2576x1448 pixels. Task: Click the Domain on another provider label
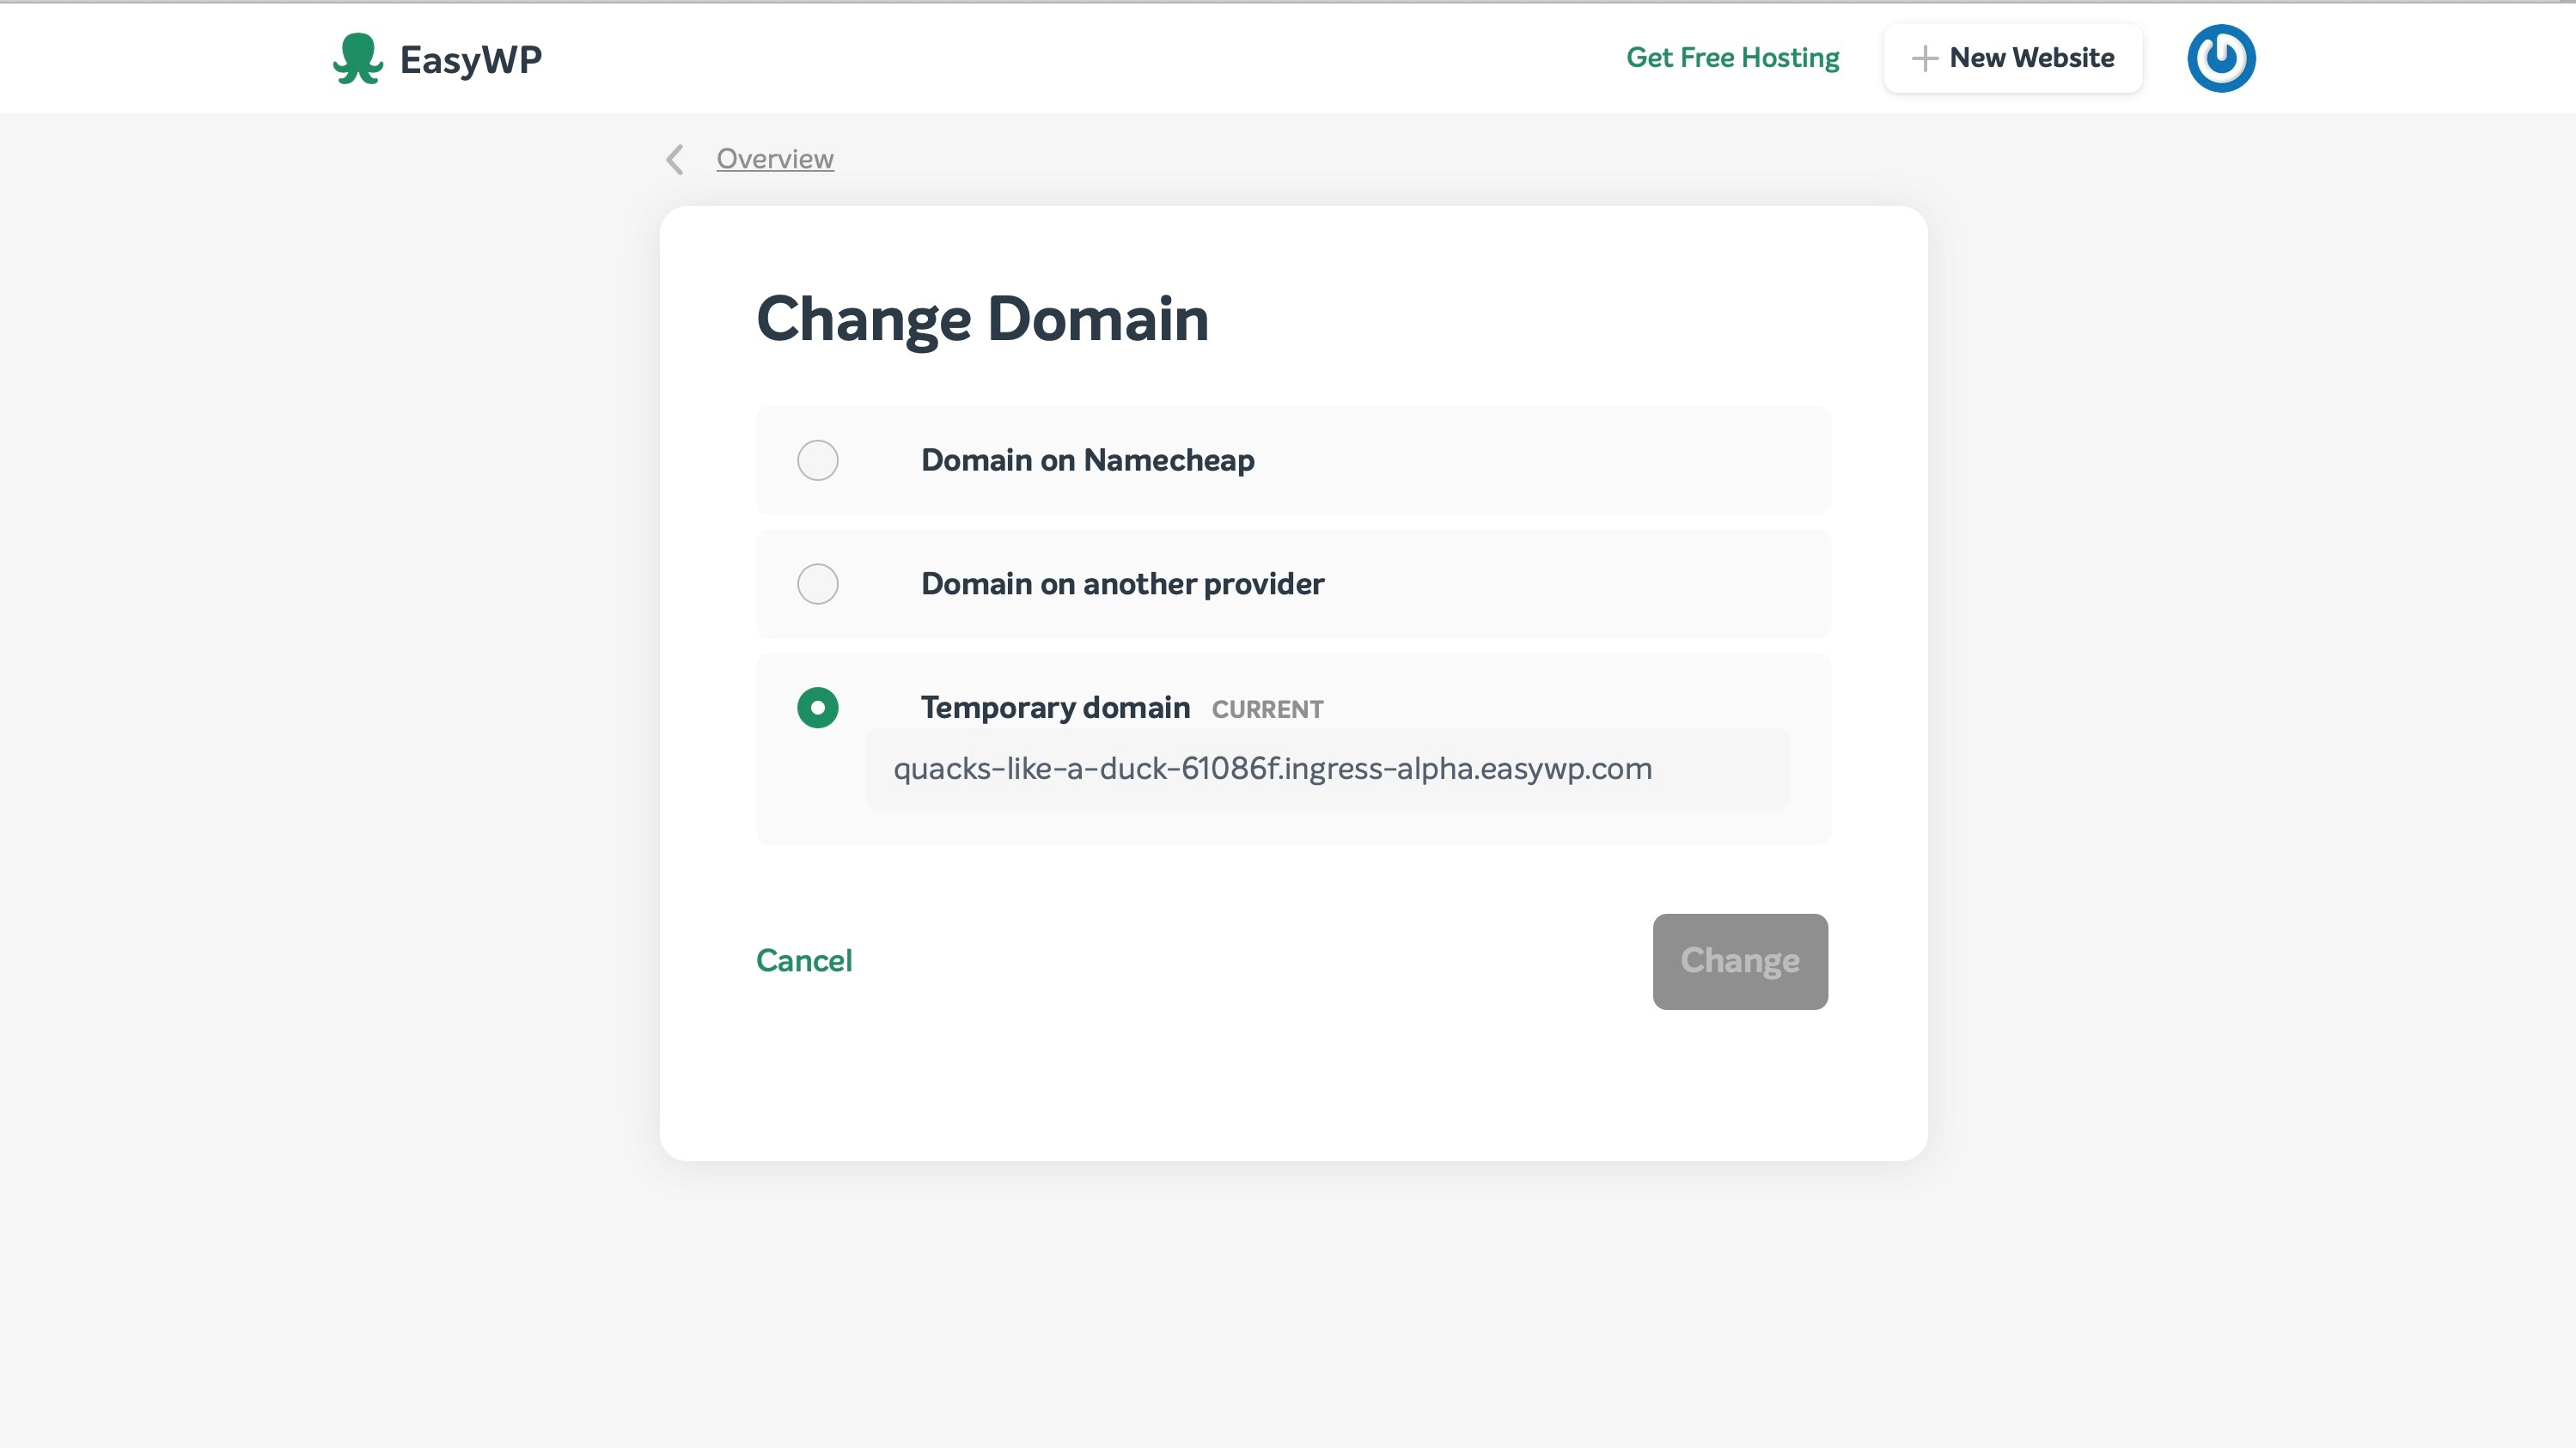click(x=1122, y=585)
